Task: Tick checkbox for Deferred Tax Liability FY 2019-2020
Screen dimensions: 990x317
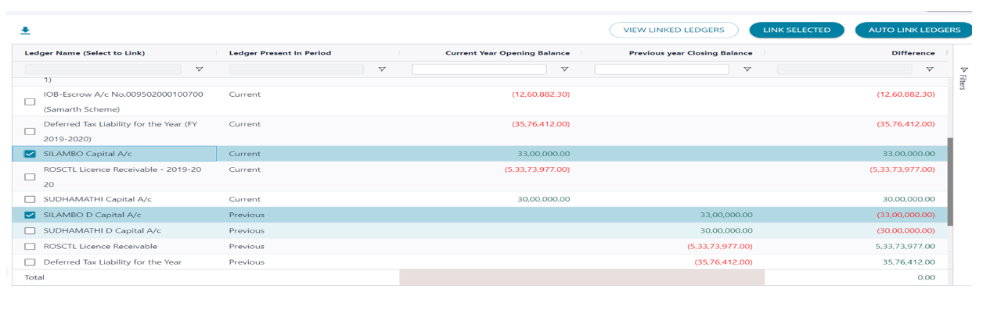Action: pyautogui.click(x=30, y=132)
